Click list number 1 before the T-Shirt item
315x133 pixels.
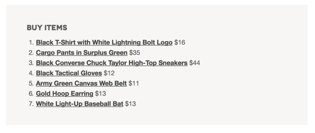click(31, 42)
